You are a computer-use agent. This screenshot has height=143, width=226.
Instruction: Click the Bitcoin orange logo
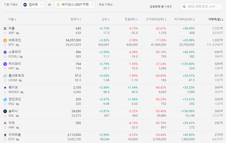5,40
